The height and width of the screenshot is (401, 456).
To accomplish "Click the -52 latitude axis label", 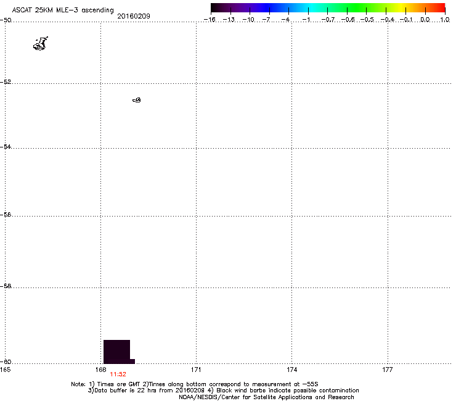I will point(6,82).
